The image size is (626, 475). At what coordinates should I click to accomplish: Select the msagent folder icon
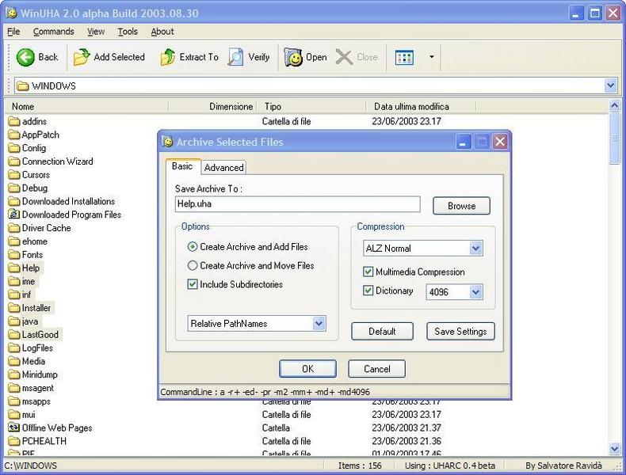click(14, 388)
